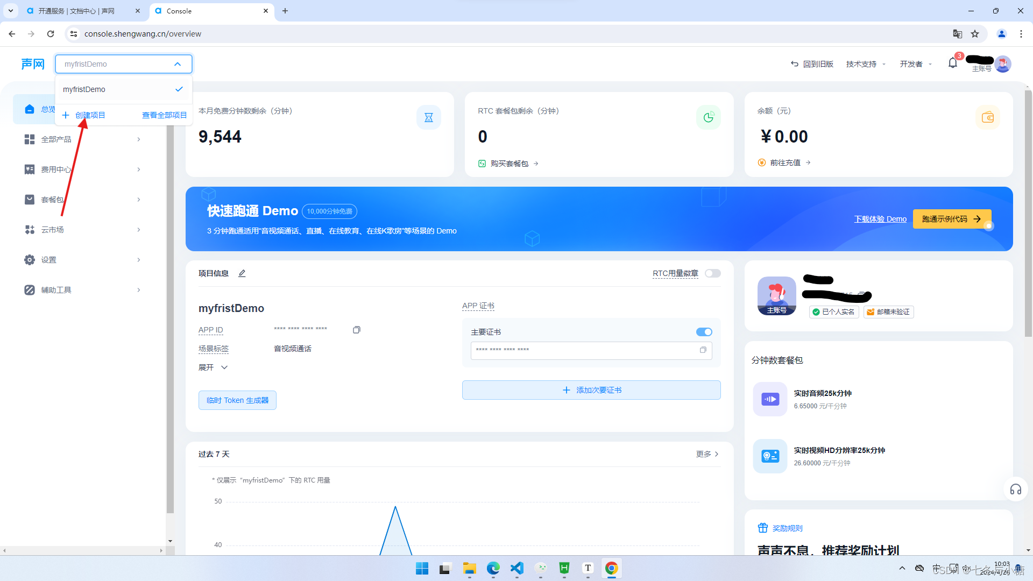The image size is (1033, 581).
Task: Open File Explorer from taskbar
Action: tap(470, 568)
